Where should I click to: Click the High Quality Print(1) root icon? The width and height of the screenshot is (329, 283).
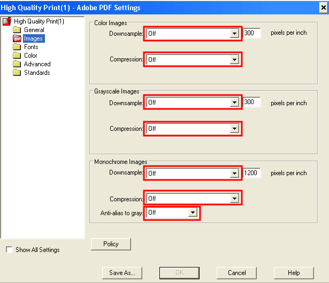[7, 21]
